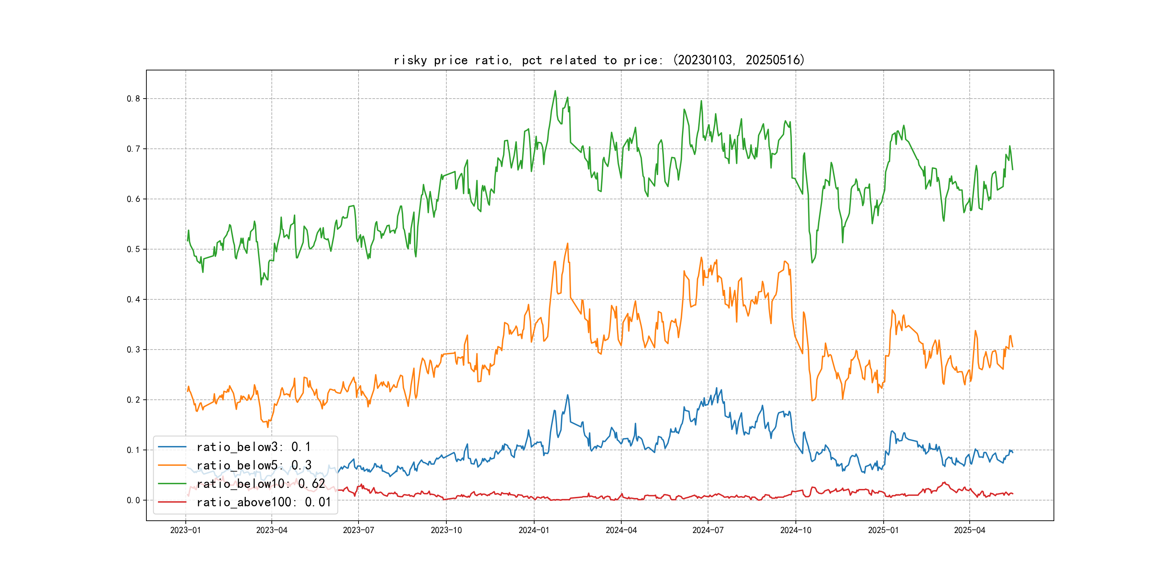Click the 2023-07 x-axis tick label
This screenshot has height=585, width=1171.
(x=358, y=530)
